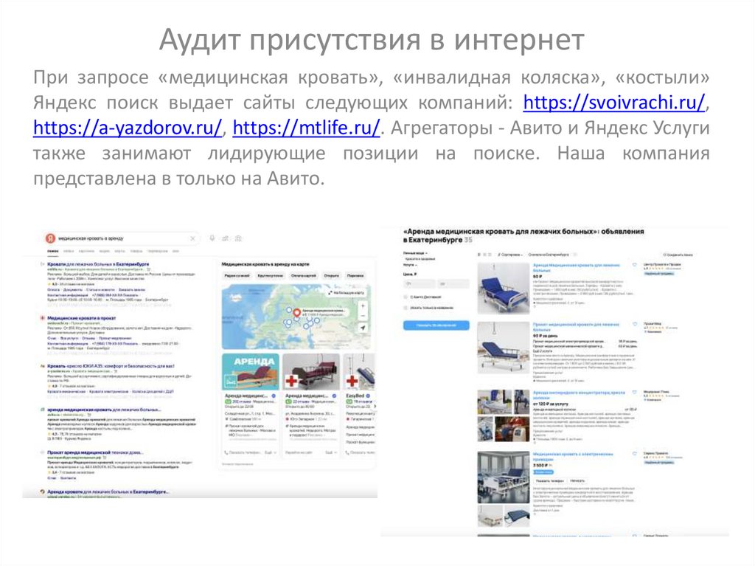This screenshot has height=566, width=755.
Task: Click the microphone voice search icon
Action: [x=212, y=238]
